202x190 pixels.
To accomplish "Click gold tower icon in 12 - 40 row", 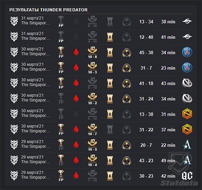I will point(110,37).
